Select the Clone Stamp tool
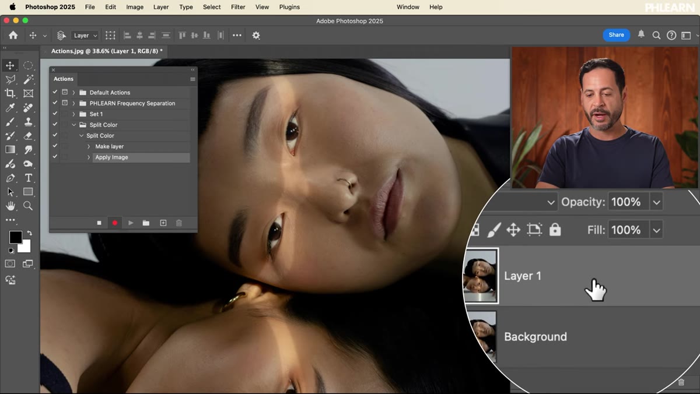The height and width of the screenshot is (394, 700). (x=28, y=122)
